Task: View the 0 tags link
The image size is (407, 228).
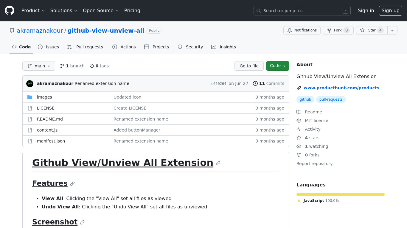Action: click(x=99, y=66)
